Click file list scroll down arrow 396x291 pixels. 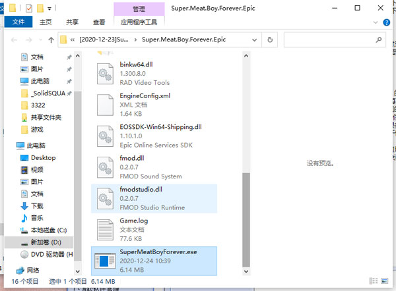pyautogui.click(x=246, y=271)
